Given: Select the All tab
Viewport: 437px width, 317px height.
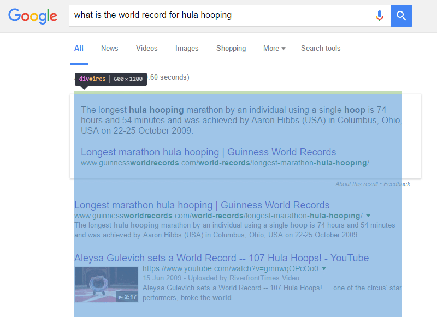Looking at the screenshot, I should tap(79, 49).
